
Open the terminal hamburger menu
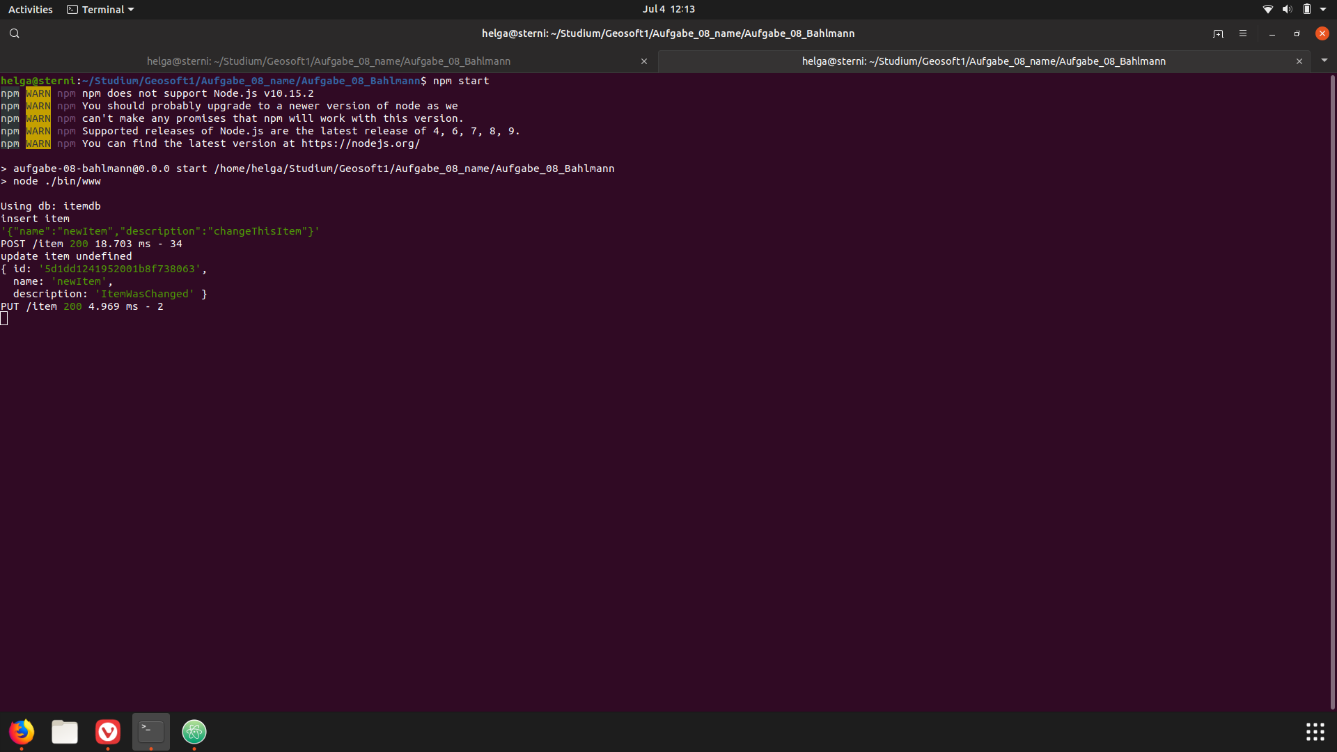(x=1243, y=33)
